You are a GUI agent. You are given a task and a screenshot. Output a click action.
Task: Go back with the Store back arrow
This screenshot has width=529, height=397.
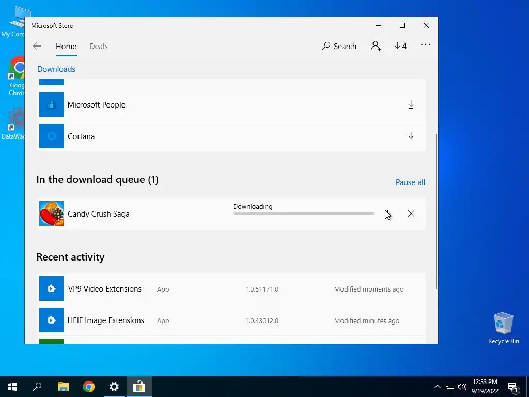37,46
